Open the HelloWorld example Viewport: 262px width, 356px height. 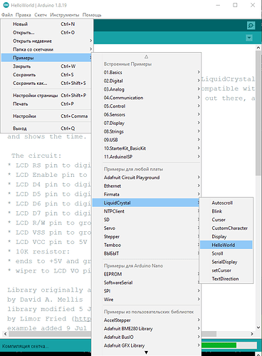coord(226,245)
